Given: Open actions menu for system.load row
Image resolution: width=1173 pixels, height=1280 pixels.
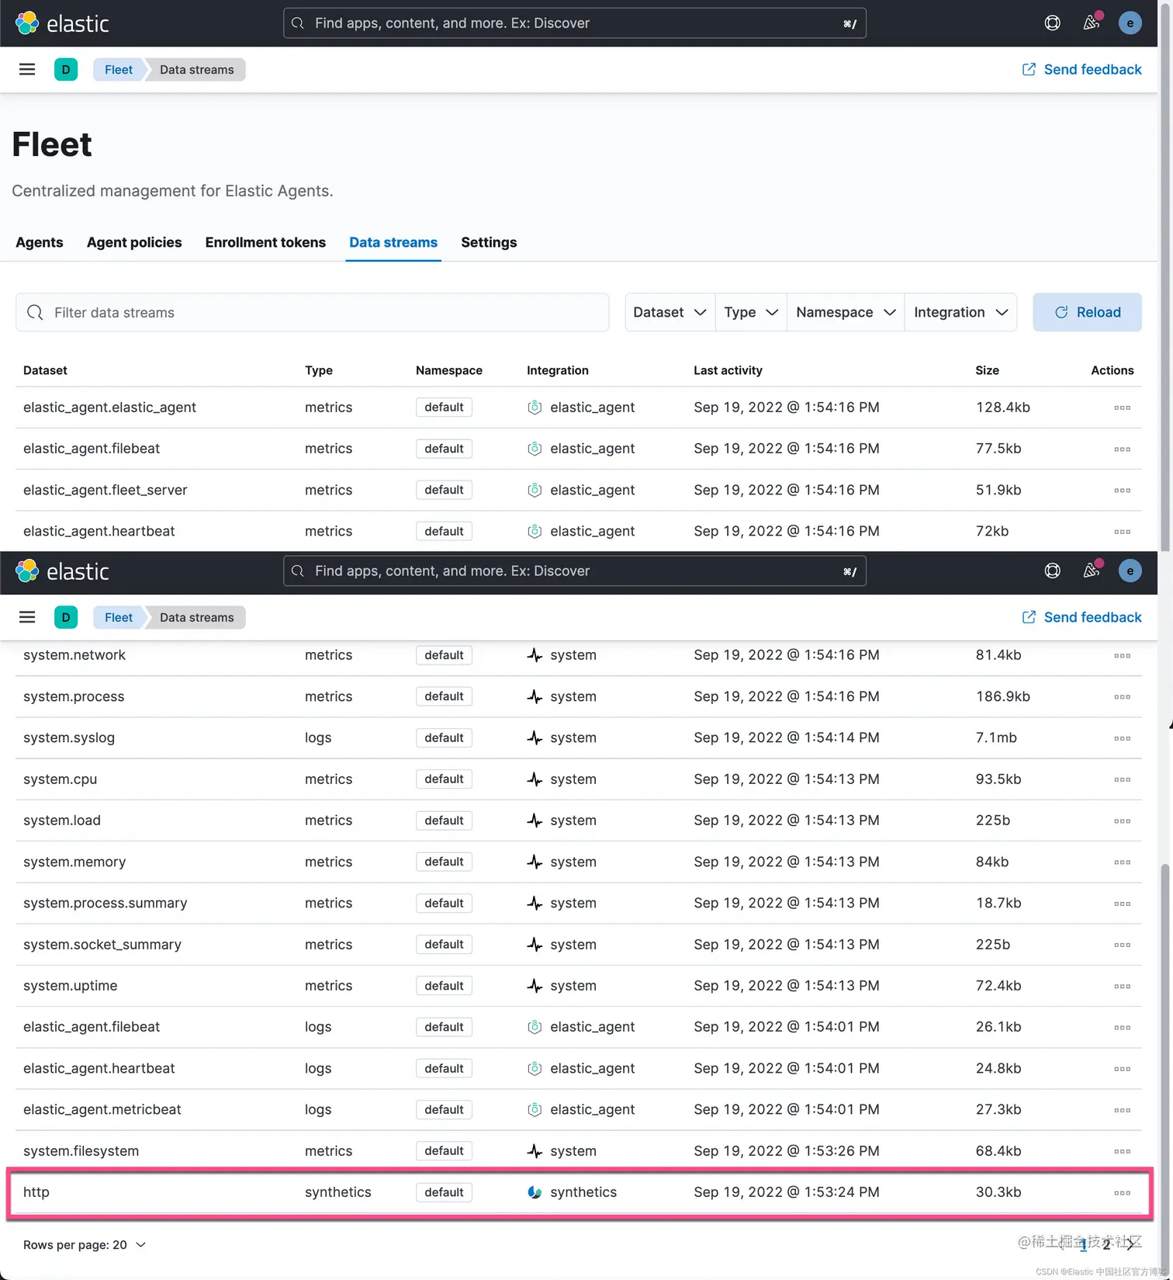Looking at the screenshot, I should 1122,820.
